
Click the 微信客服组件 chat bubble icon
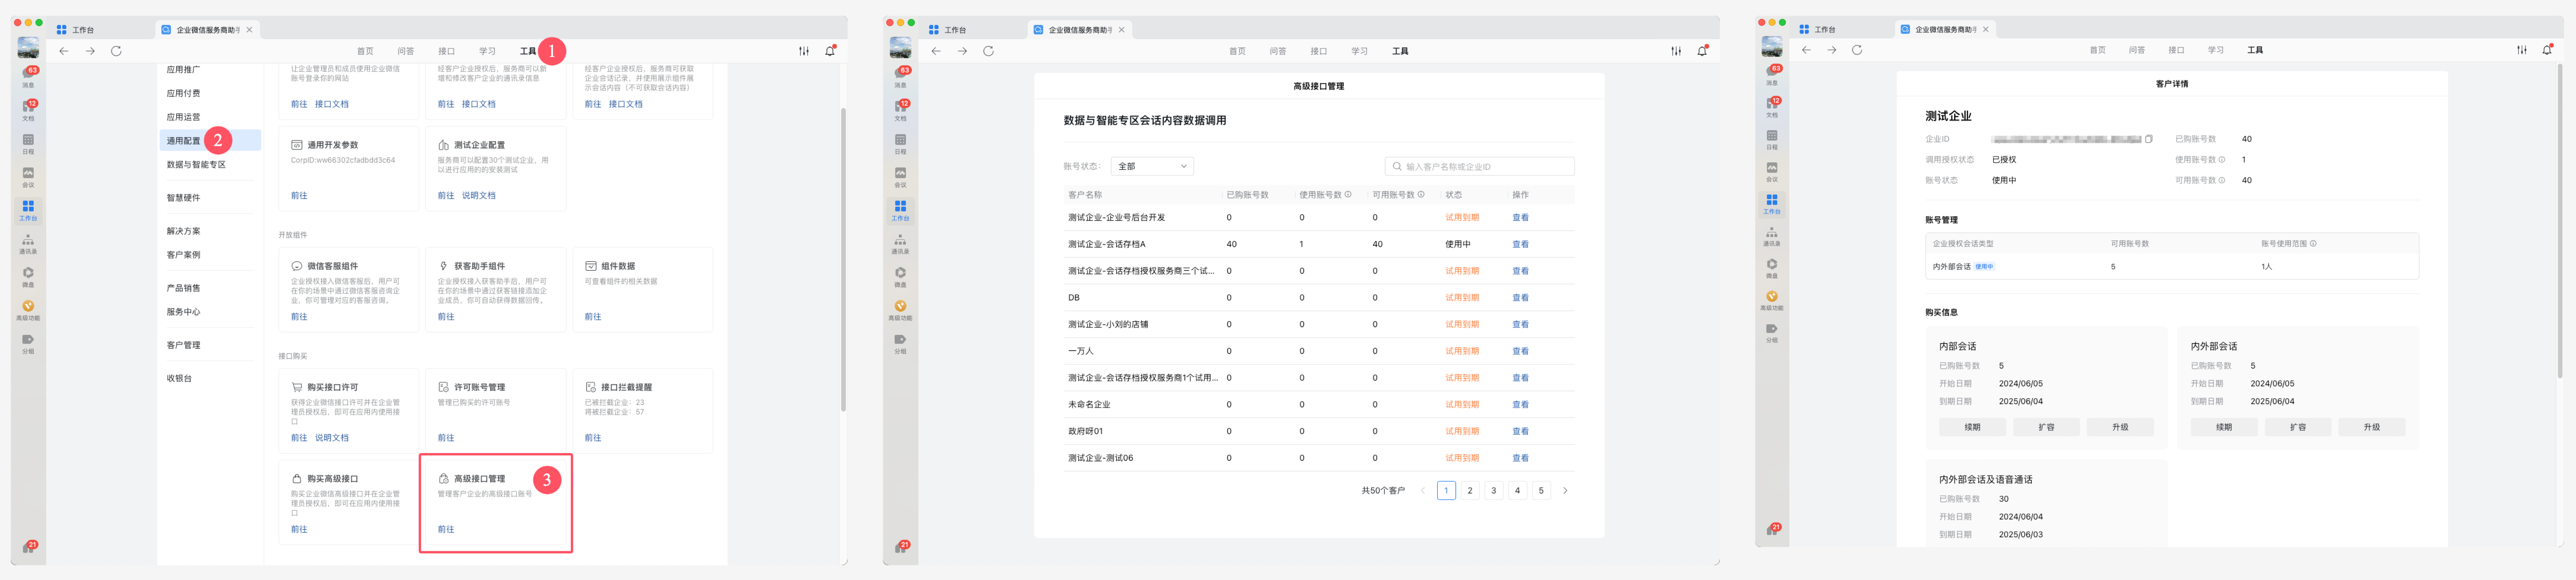tap(296, 266)
